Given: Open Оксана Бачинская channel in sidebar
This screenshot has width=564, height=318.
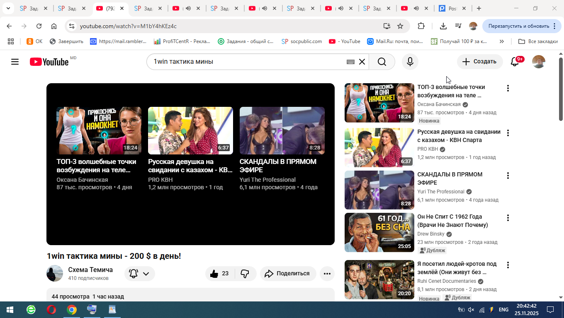Looking at the screenshot, I should click(x=439, y=104).
